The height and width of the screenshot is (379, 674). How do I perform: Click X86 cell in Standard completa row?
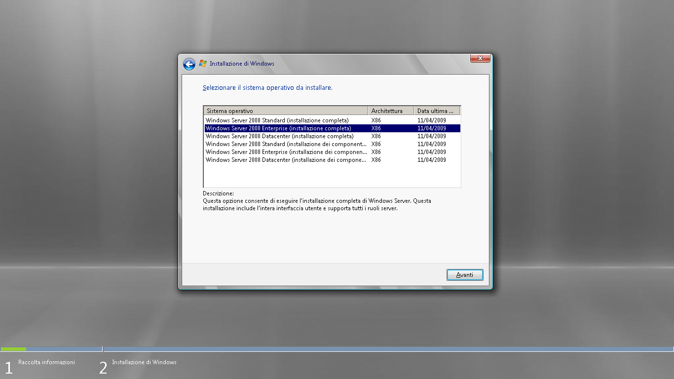[376, 120]
